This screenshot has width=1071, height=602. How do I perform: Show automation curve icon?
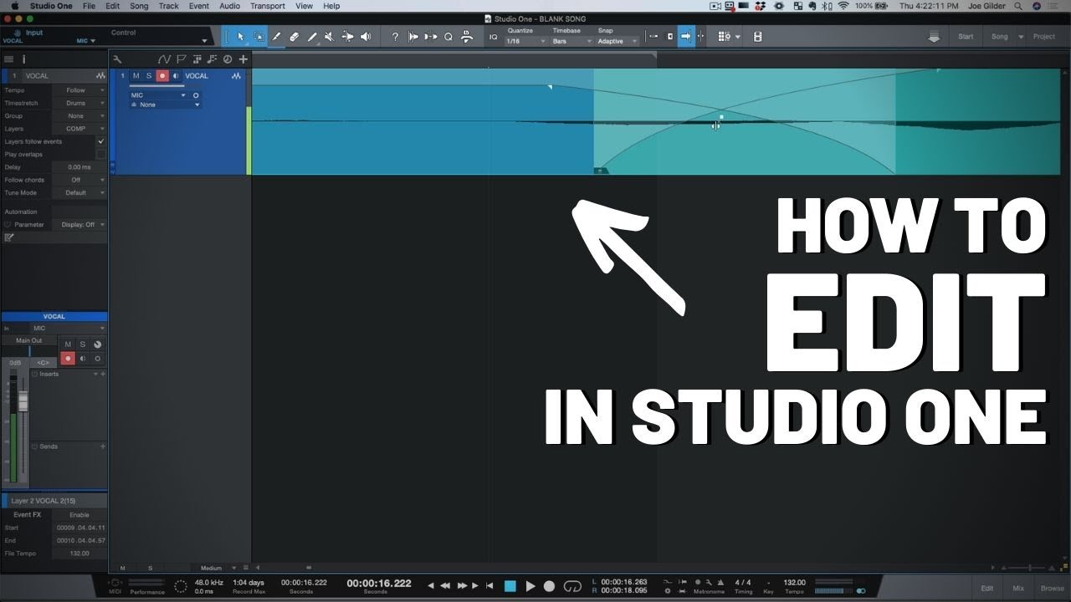click(x=164, y=59)
